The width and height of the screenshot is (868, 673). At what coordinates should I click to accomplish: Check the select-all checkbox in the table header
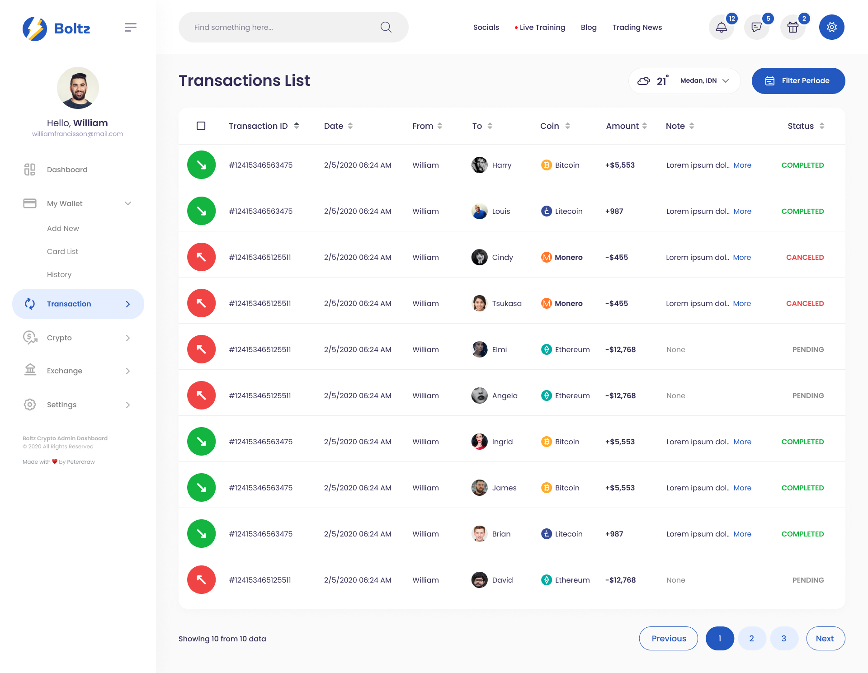[201, 126]
